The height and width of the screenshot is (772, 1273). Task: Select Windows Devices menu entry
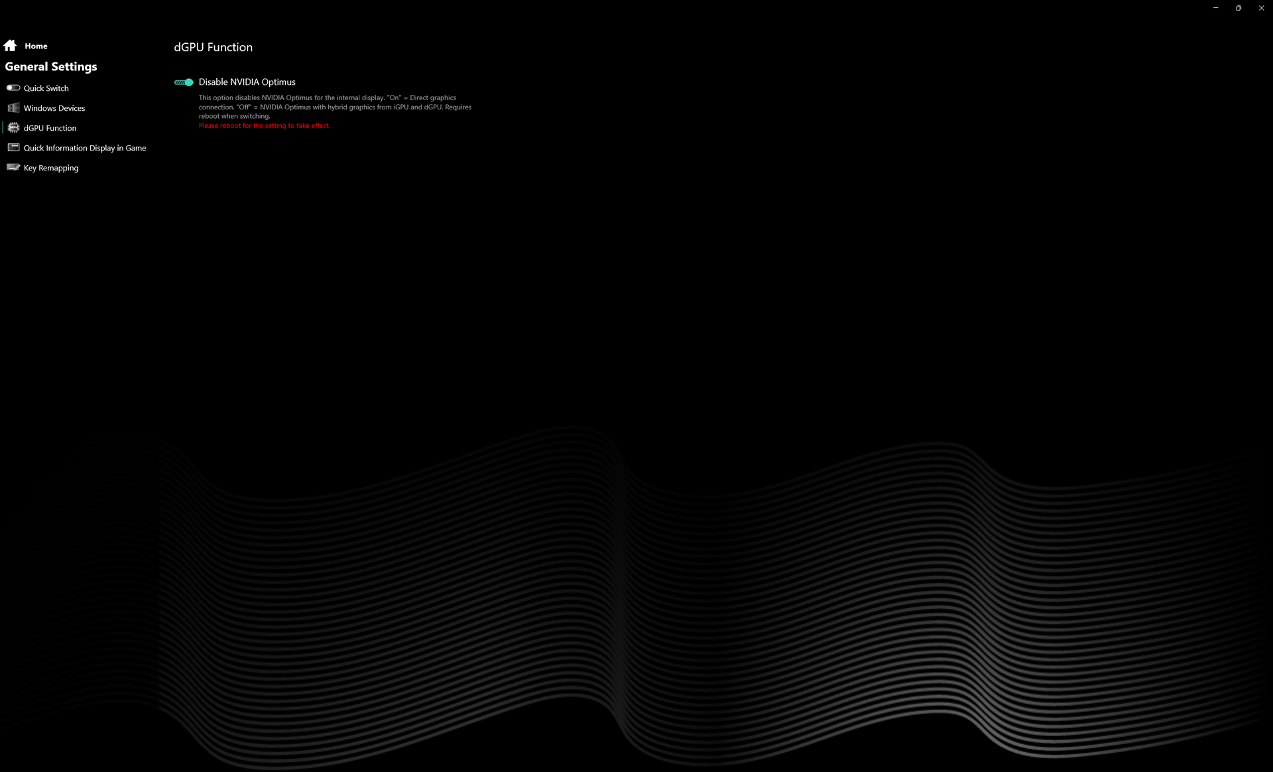click(54, 108)
